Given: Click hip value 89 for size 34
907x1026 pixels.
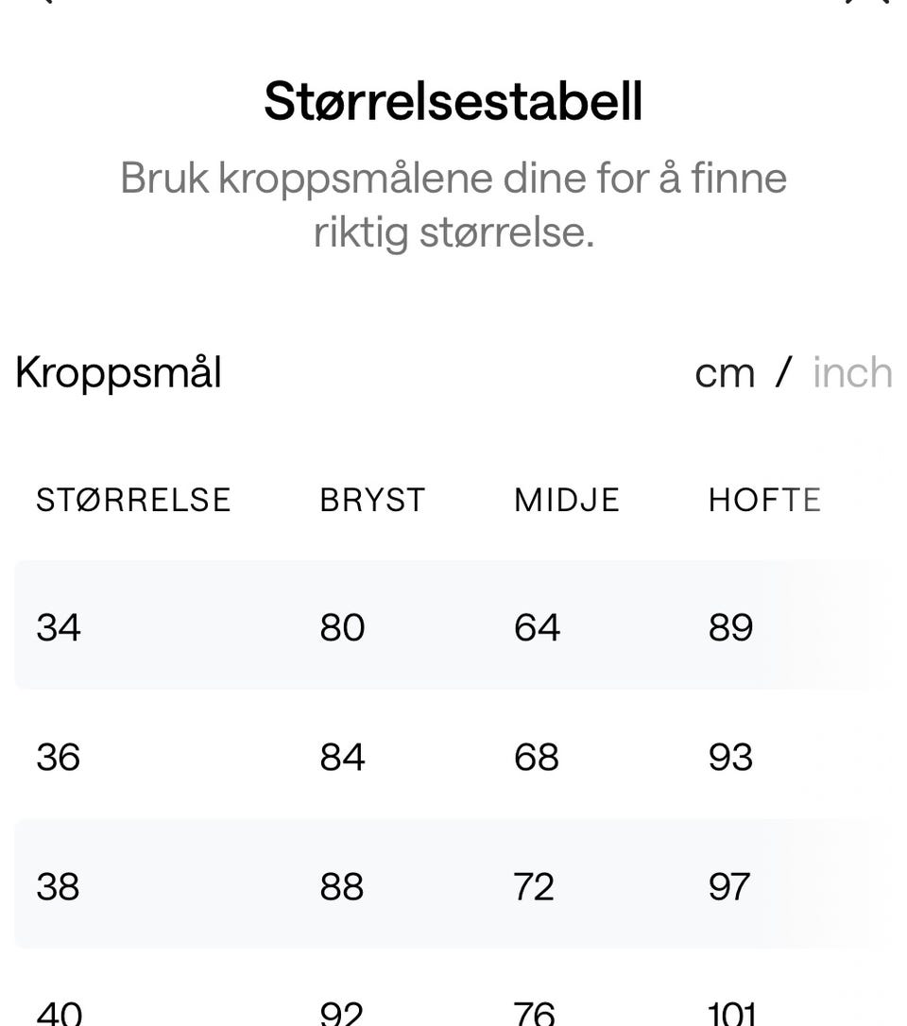Looking at the screenshot, I should pos(730,627).
